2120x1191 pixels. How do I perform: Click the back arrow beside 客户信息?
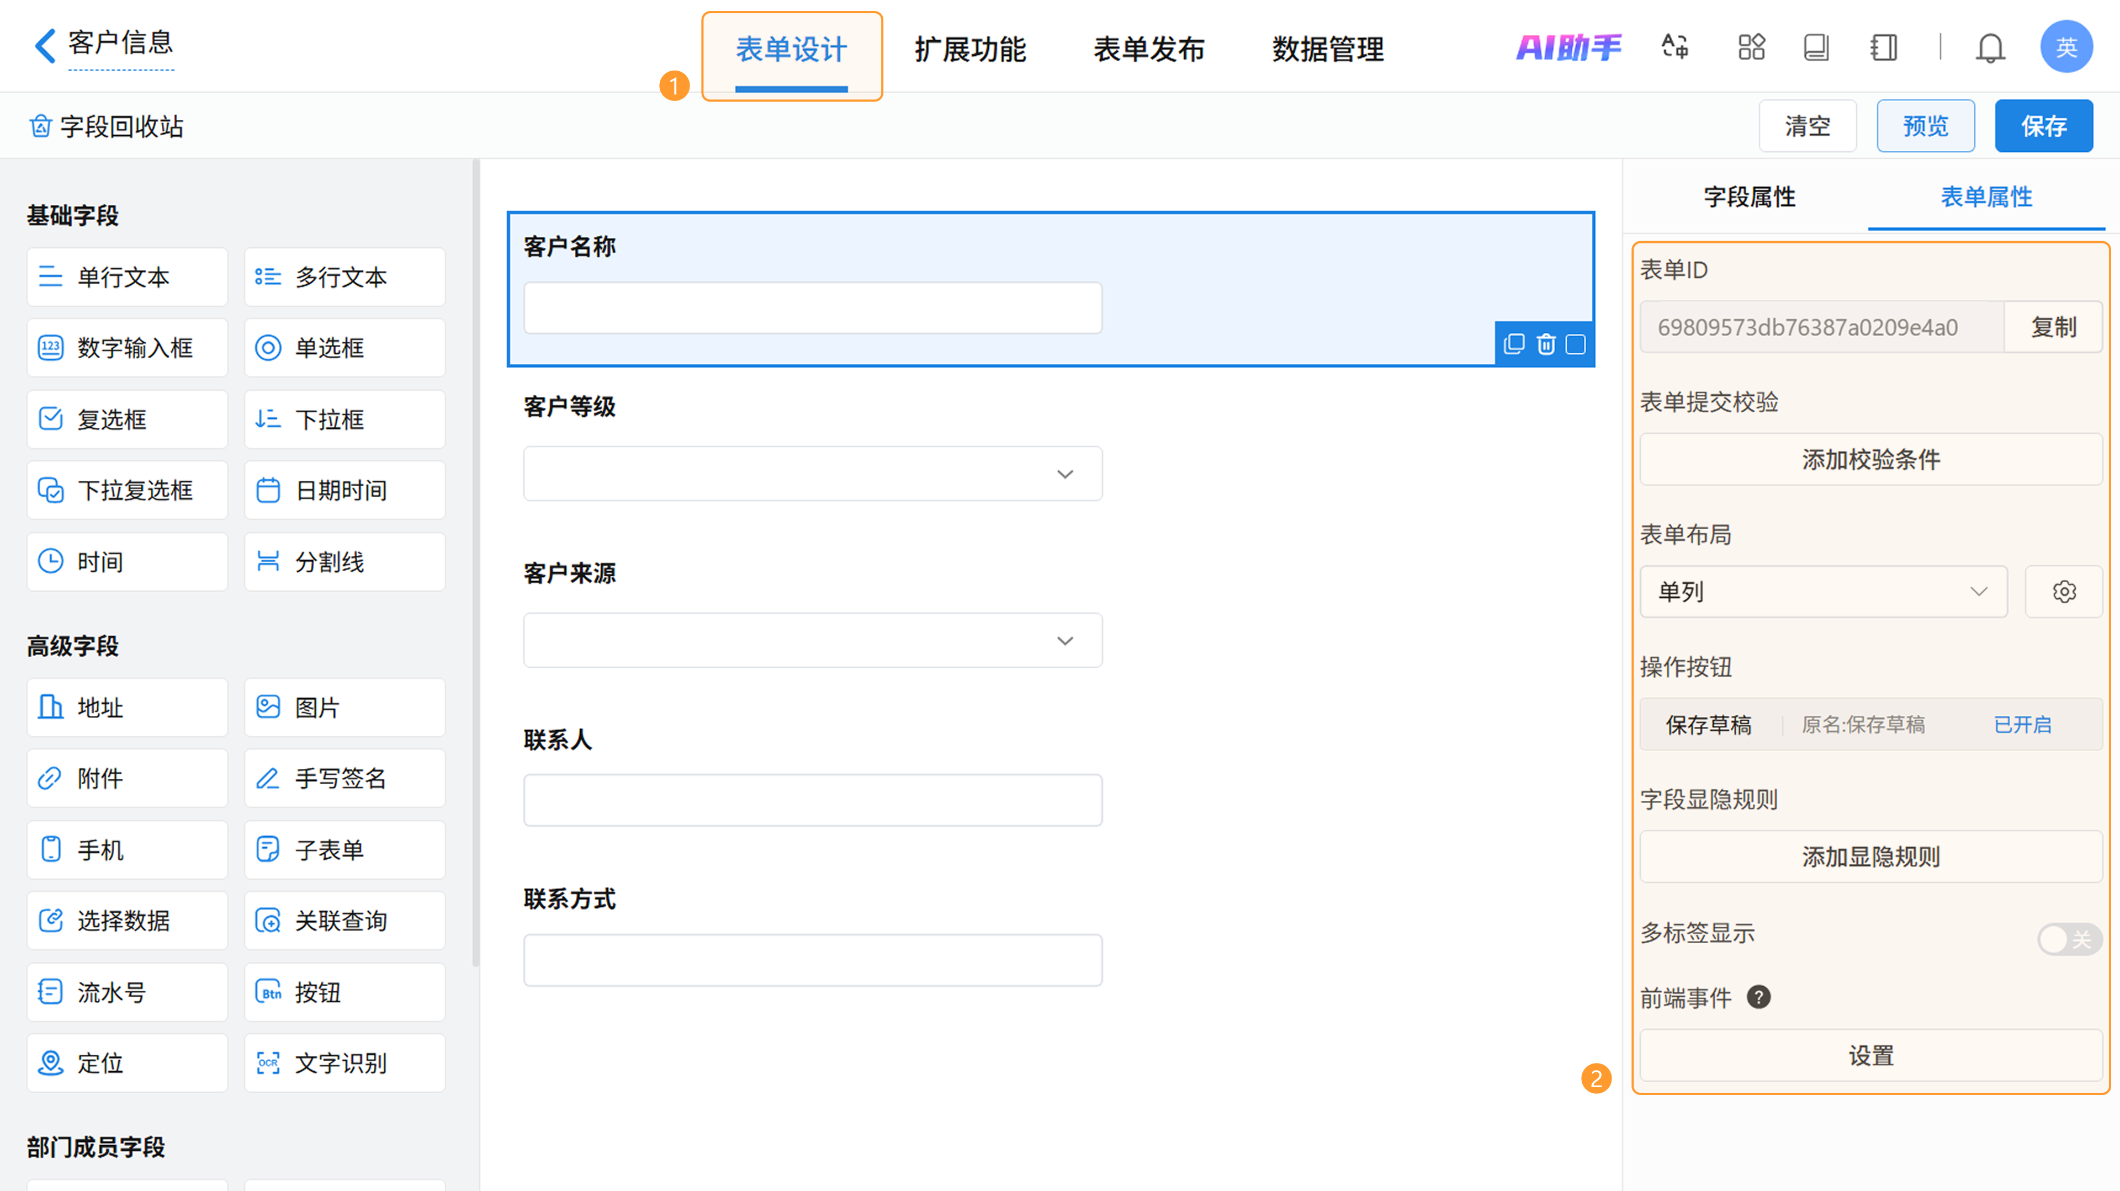[45, 45]
